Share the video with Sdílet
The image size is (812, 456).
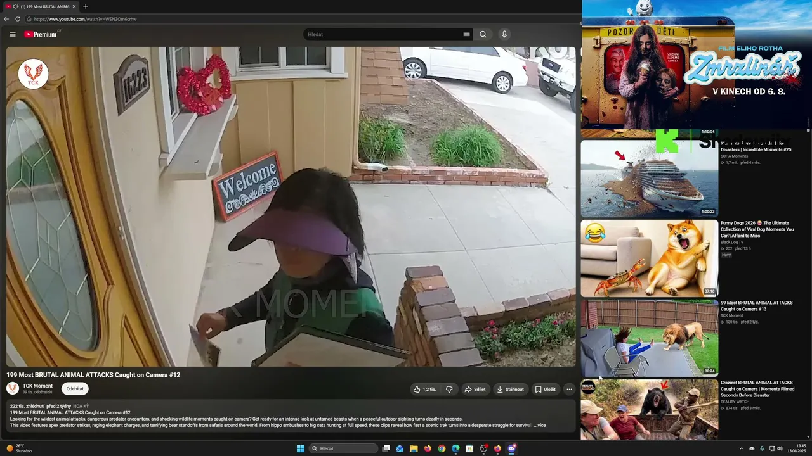coord(475,389)
